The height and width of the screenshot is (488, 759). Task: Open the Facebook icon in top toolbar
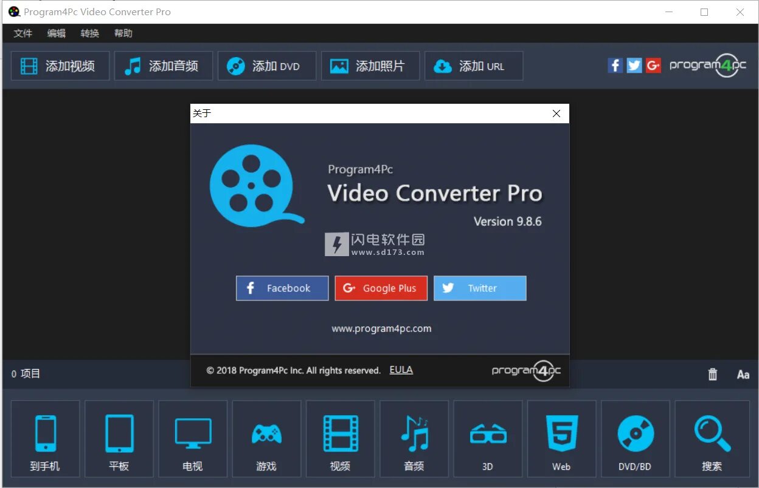tap(615, 66)
